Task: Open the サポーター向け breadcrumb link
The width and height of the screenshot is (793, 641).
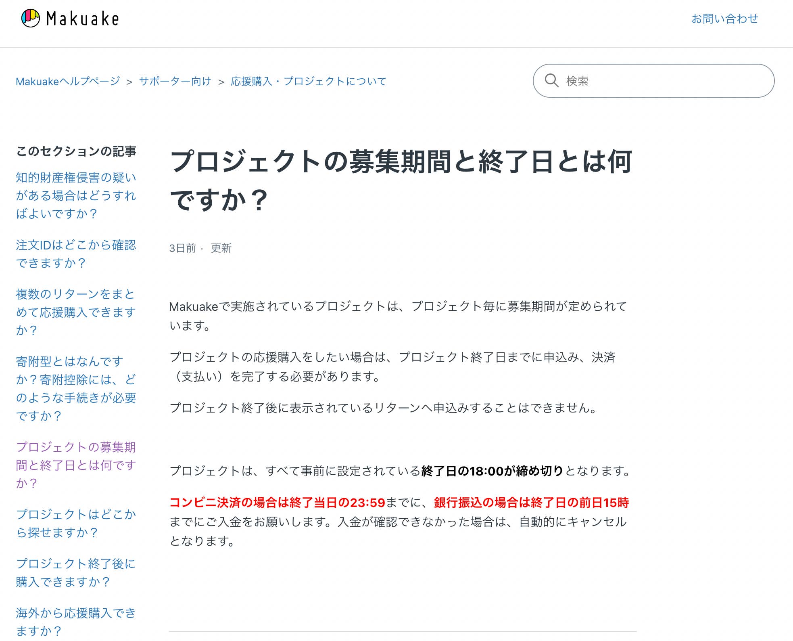Action: [175, 81]
